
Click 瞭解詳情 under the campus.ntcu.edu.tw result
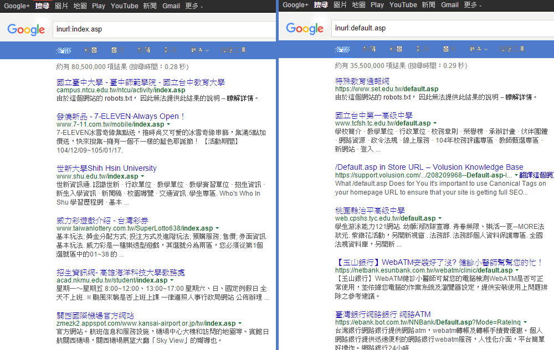click(240, 98)
